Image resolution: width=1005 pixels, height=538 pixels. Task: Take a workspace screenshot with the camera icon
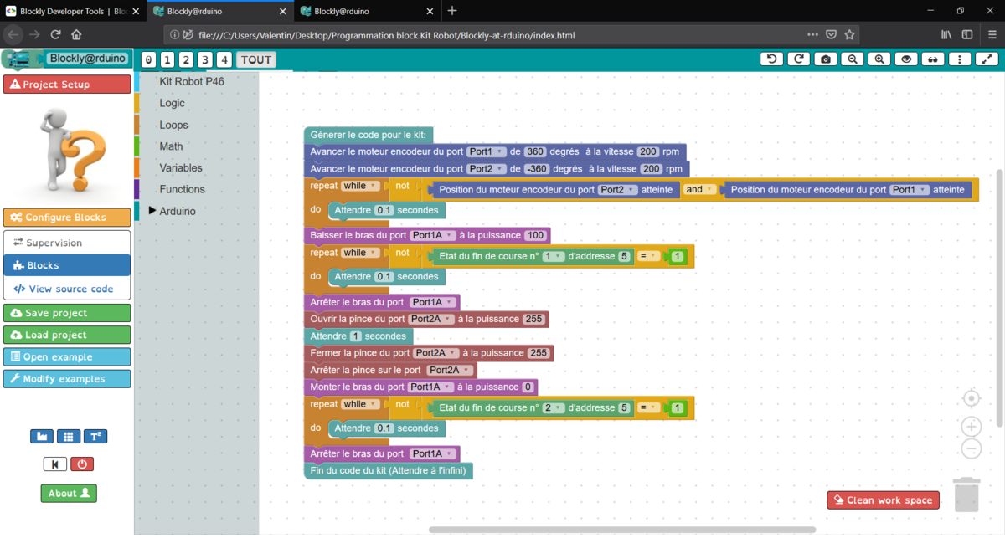(826, 59)
